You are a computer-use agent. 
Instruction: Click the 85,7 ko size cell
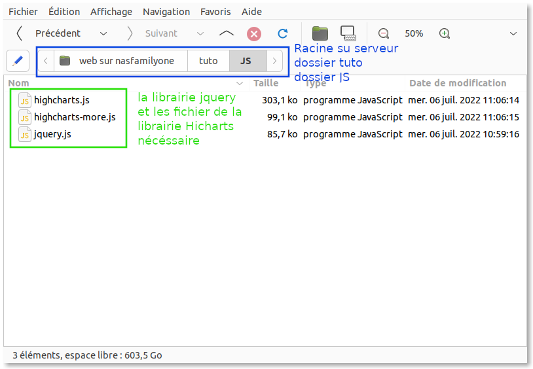tap(282, 134)
